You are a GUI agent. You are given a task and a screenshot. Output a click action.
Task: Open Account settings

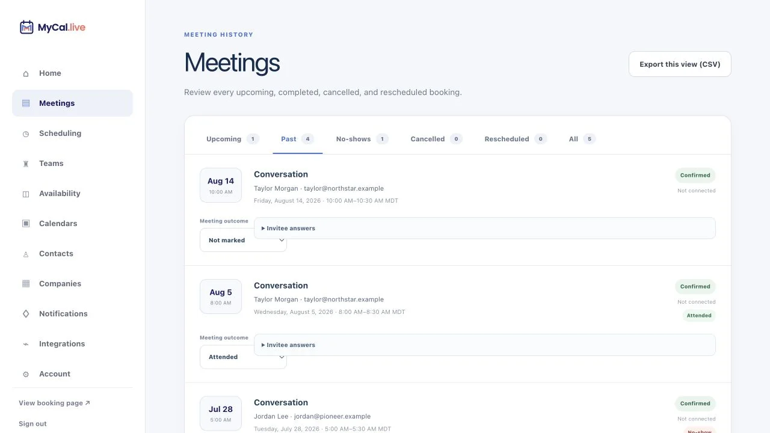pos(72,374)
